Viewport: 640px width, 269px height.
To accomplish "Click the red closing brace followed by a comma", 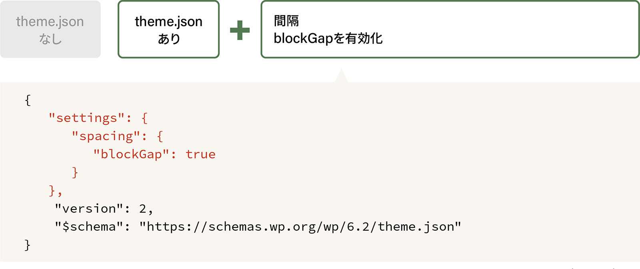I will pyautogui.click(x=52, y=190).
